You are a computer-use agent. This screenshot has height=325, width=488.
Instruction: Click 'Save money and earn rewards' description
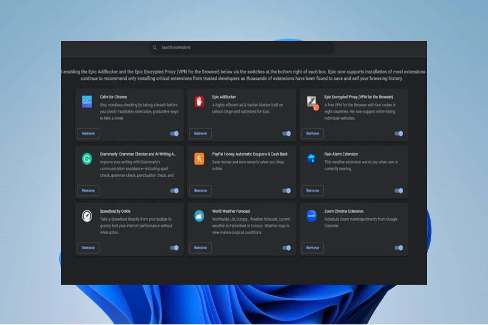[248, 165]
